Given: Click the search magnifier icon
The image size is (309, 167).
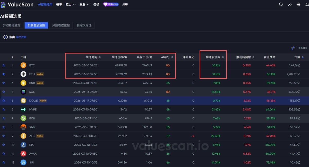Looking at the screenshot, I should [281, 5].
